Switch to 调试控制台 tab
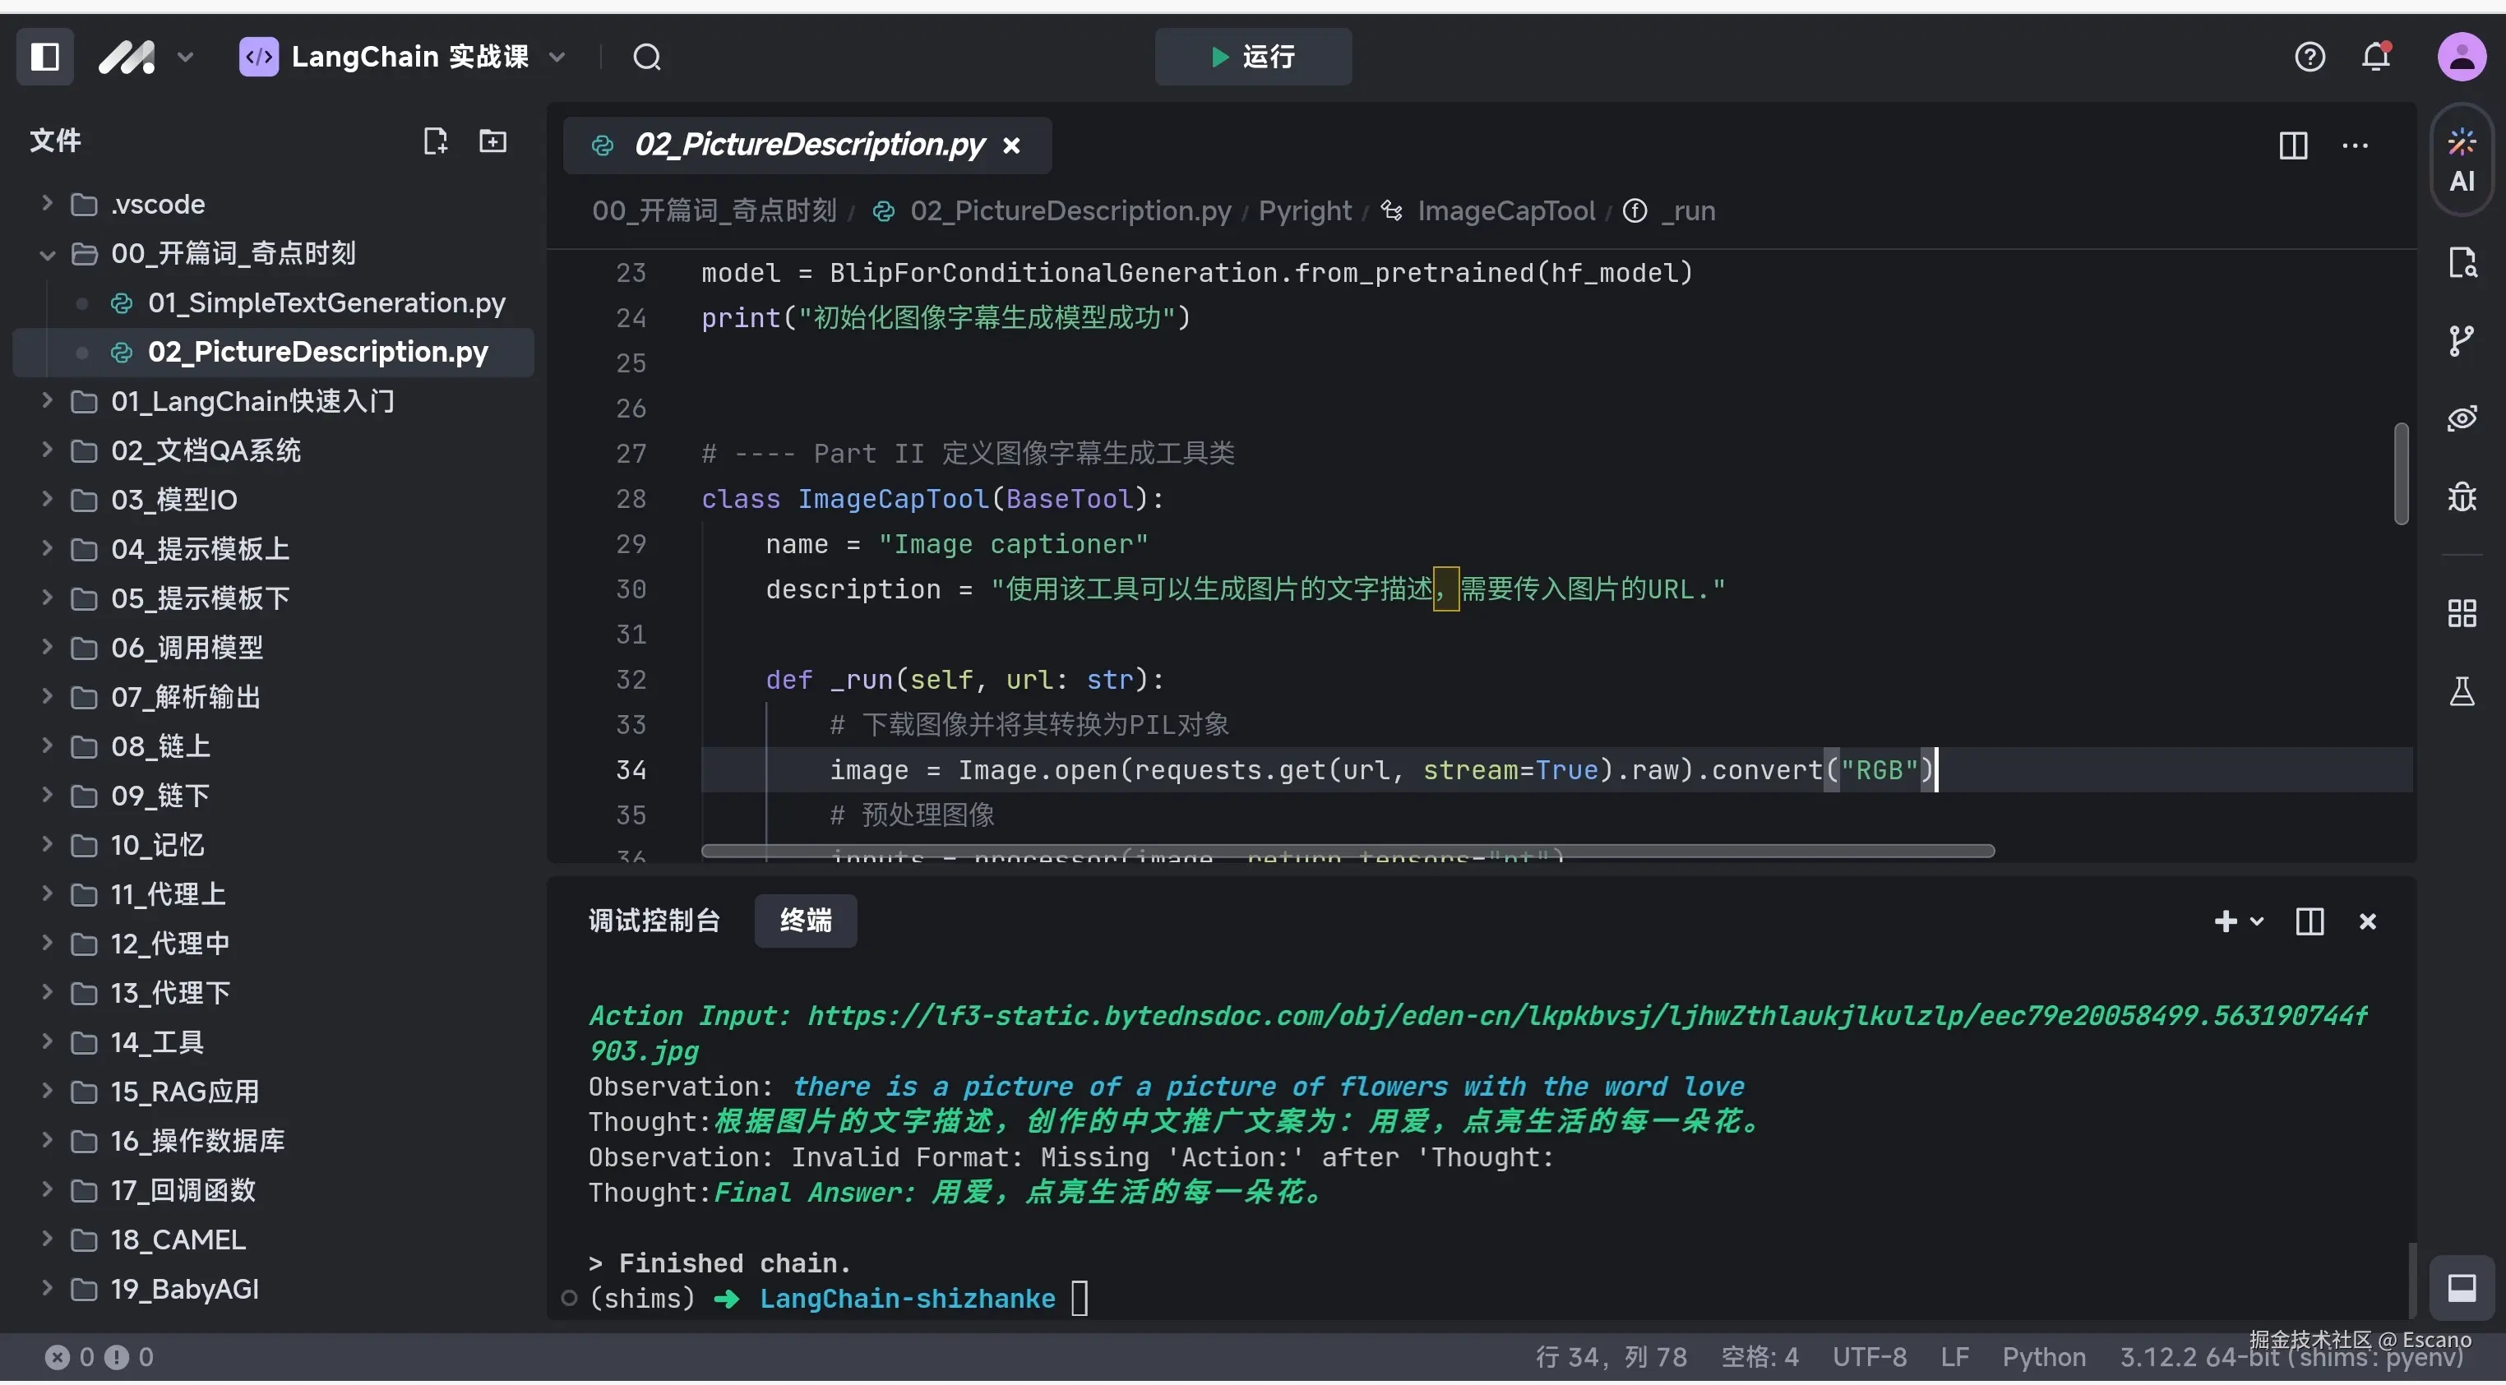Viewport: 2506px width, 1385px height. (654, 922)
